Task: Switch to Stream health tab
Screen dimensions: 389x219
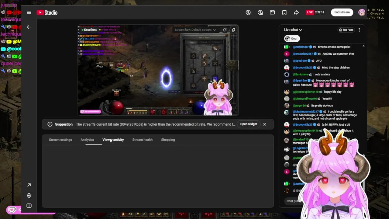Action: [142, 140]
